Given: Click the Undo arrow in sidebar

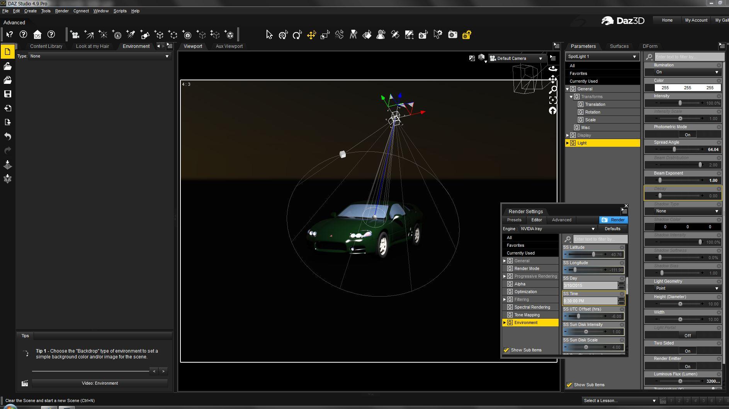Looking at the screenshot, I should 7,136.
